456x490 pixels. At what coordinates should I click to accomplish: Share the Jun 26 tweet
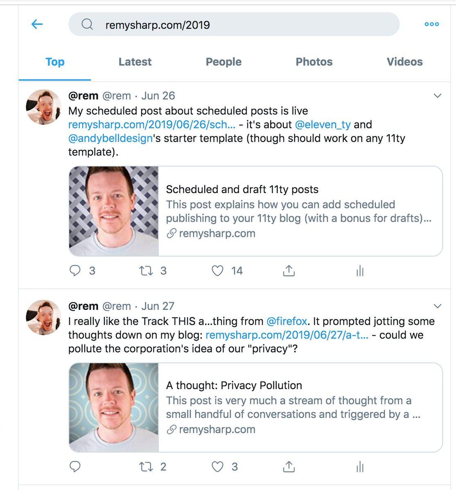(x=289, y=271)
